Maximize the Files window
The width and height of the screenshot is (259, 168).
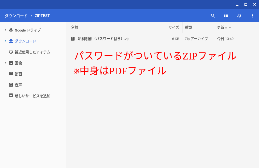pyautogui.click(x=246, y=4)
